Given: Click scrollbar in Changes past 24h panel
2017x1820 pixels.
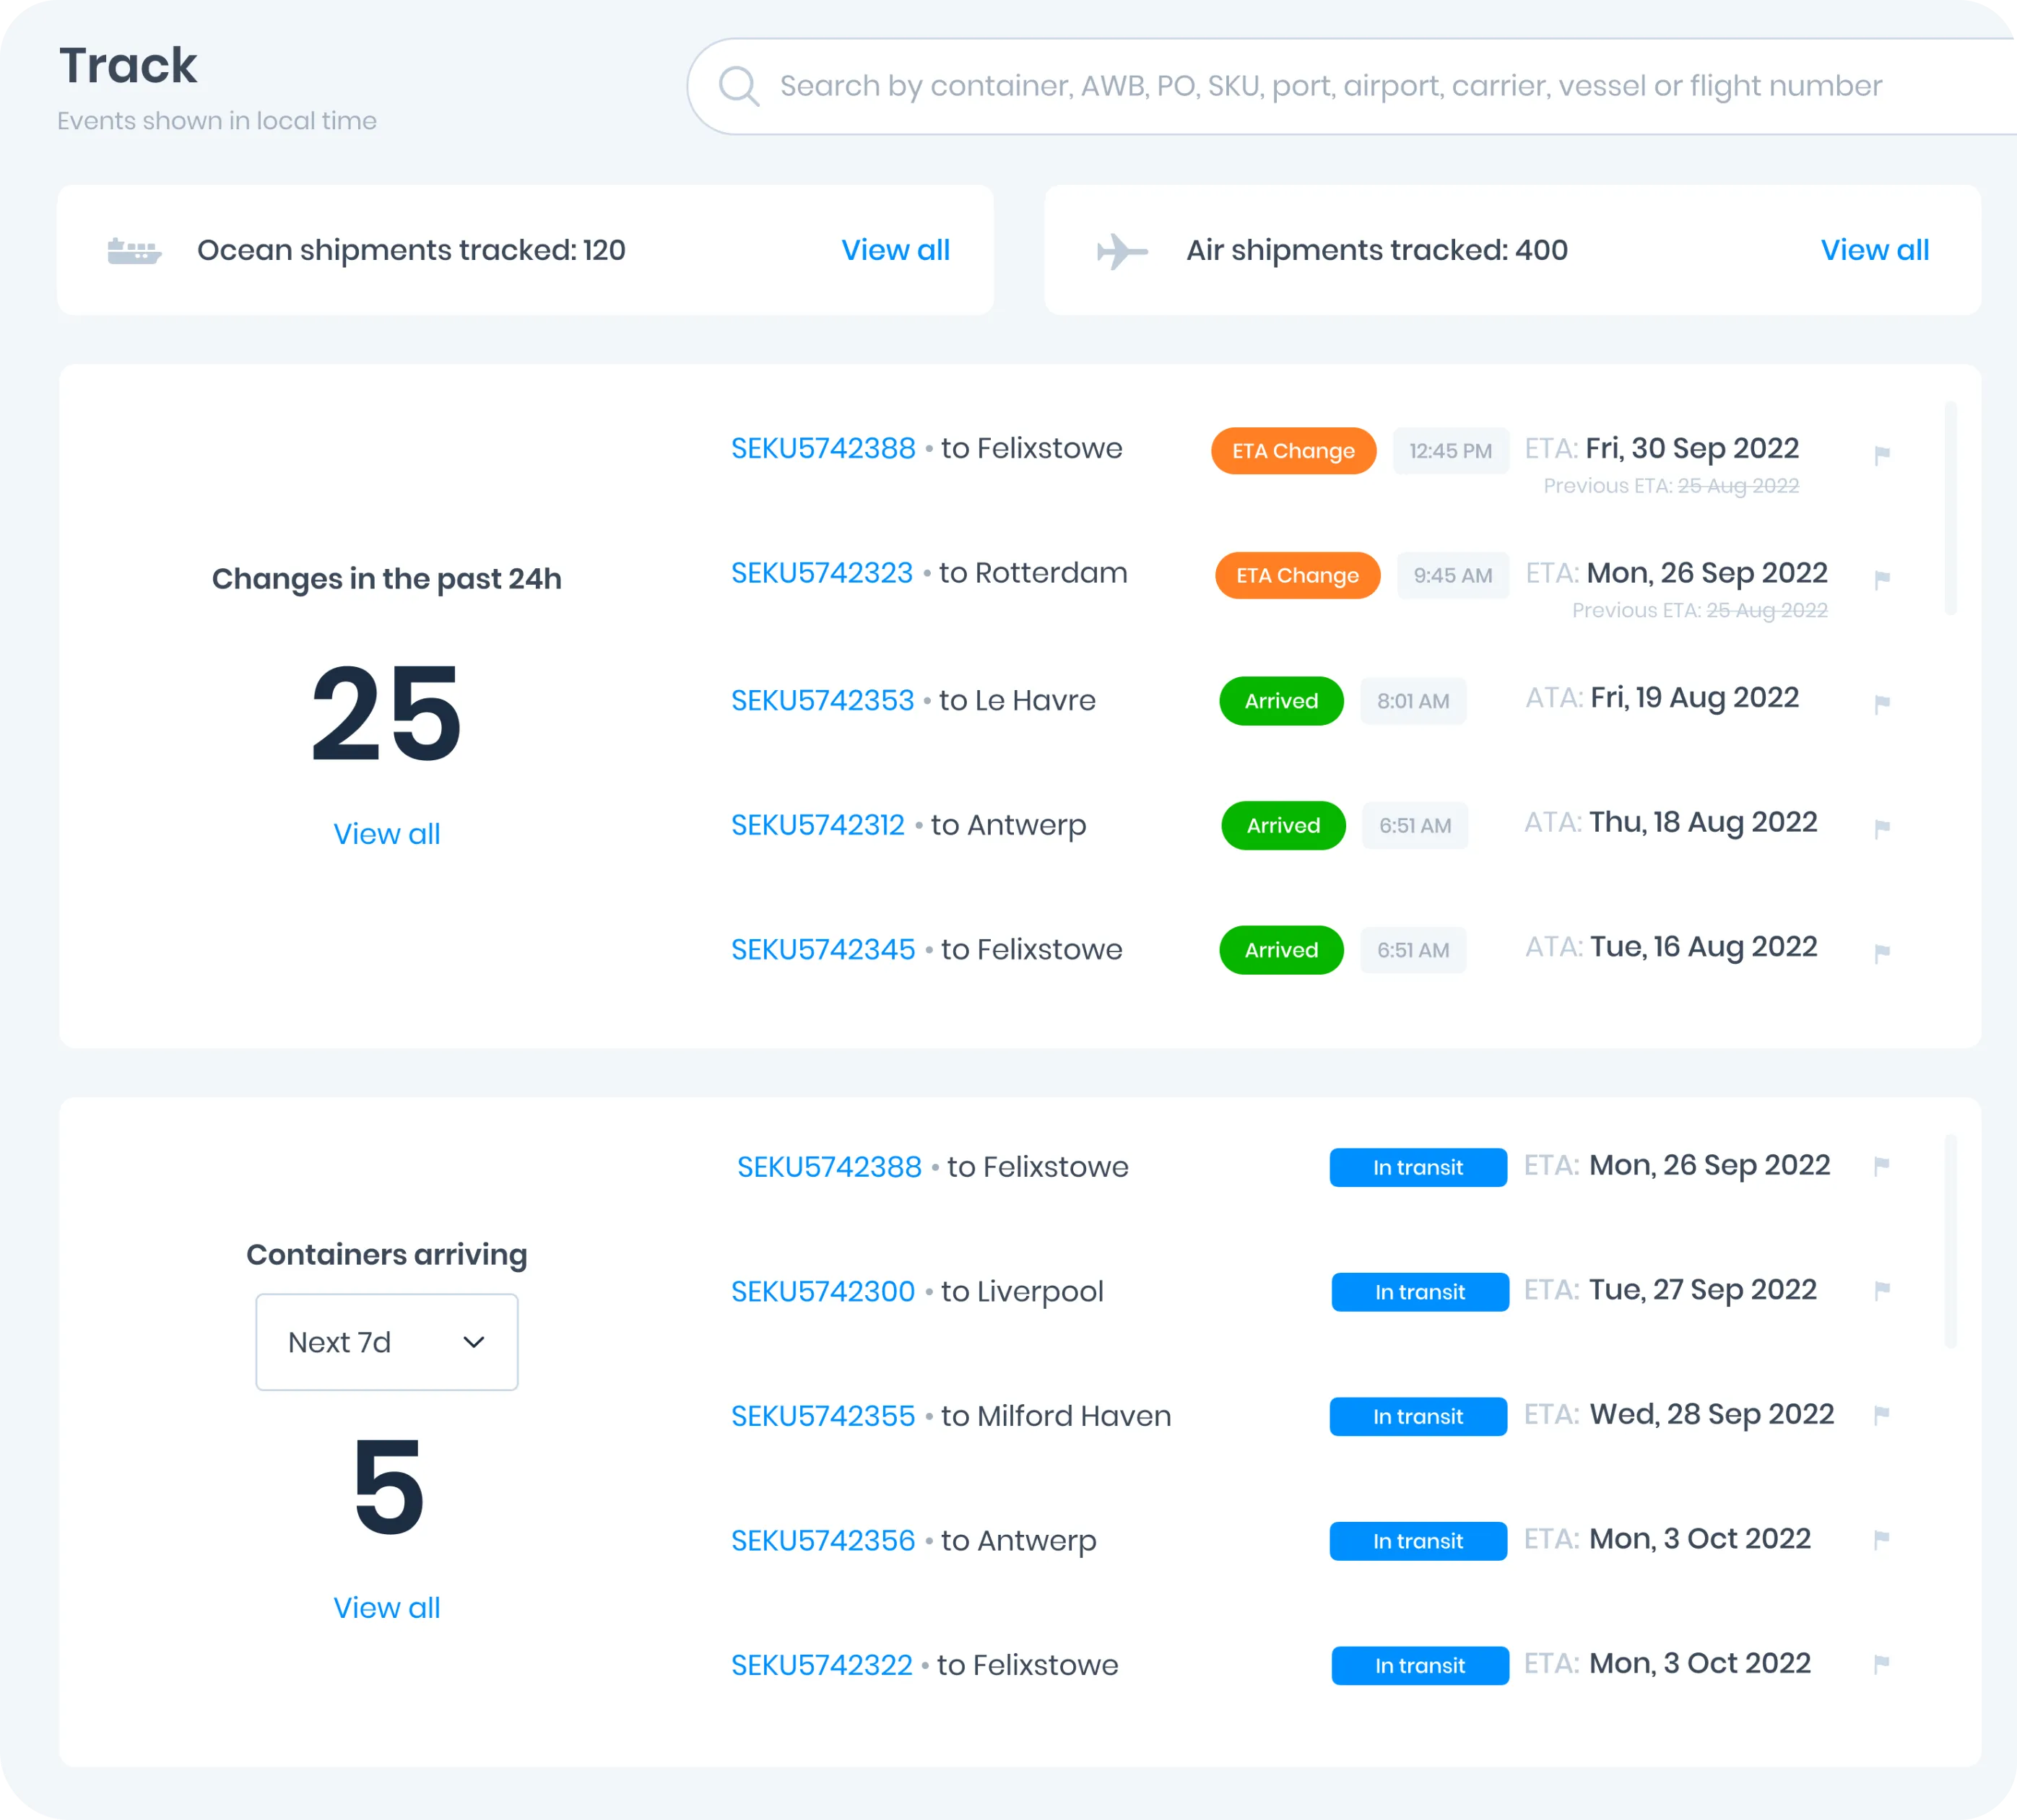Looking at the screenshot, I should pos(1950,508).
